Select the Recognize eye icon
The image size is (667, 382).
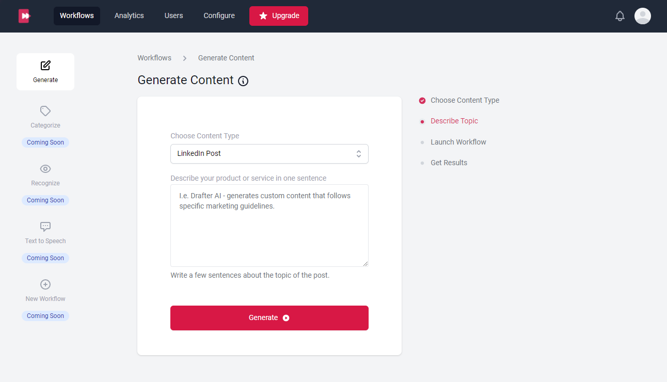point(45,169)
